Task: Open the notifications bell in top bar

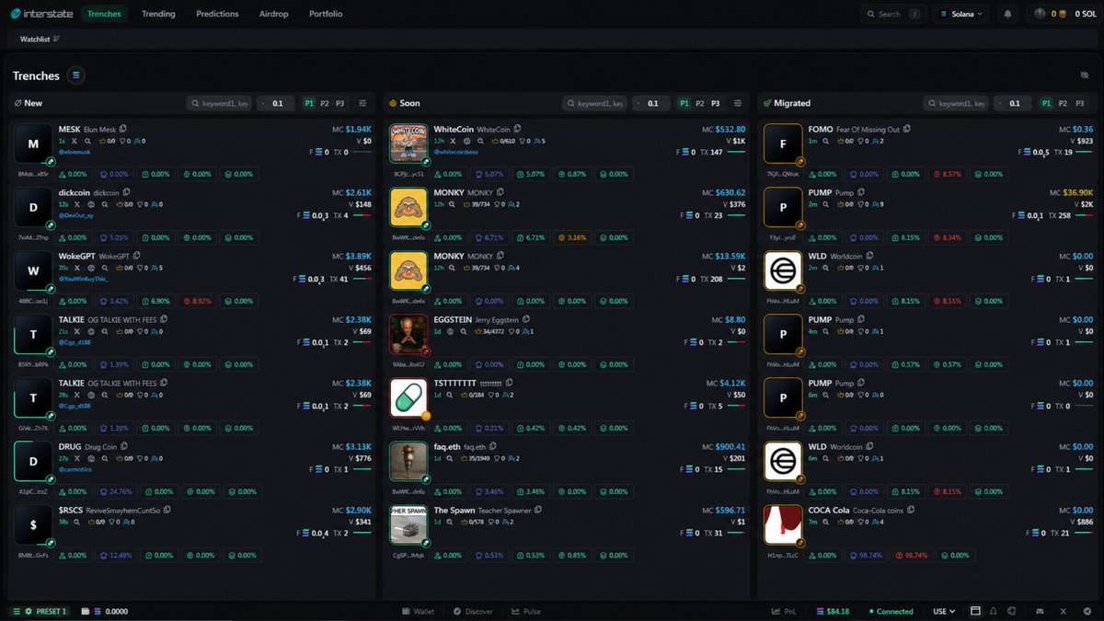Action: (x=1007, y=14)
